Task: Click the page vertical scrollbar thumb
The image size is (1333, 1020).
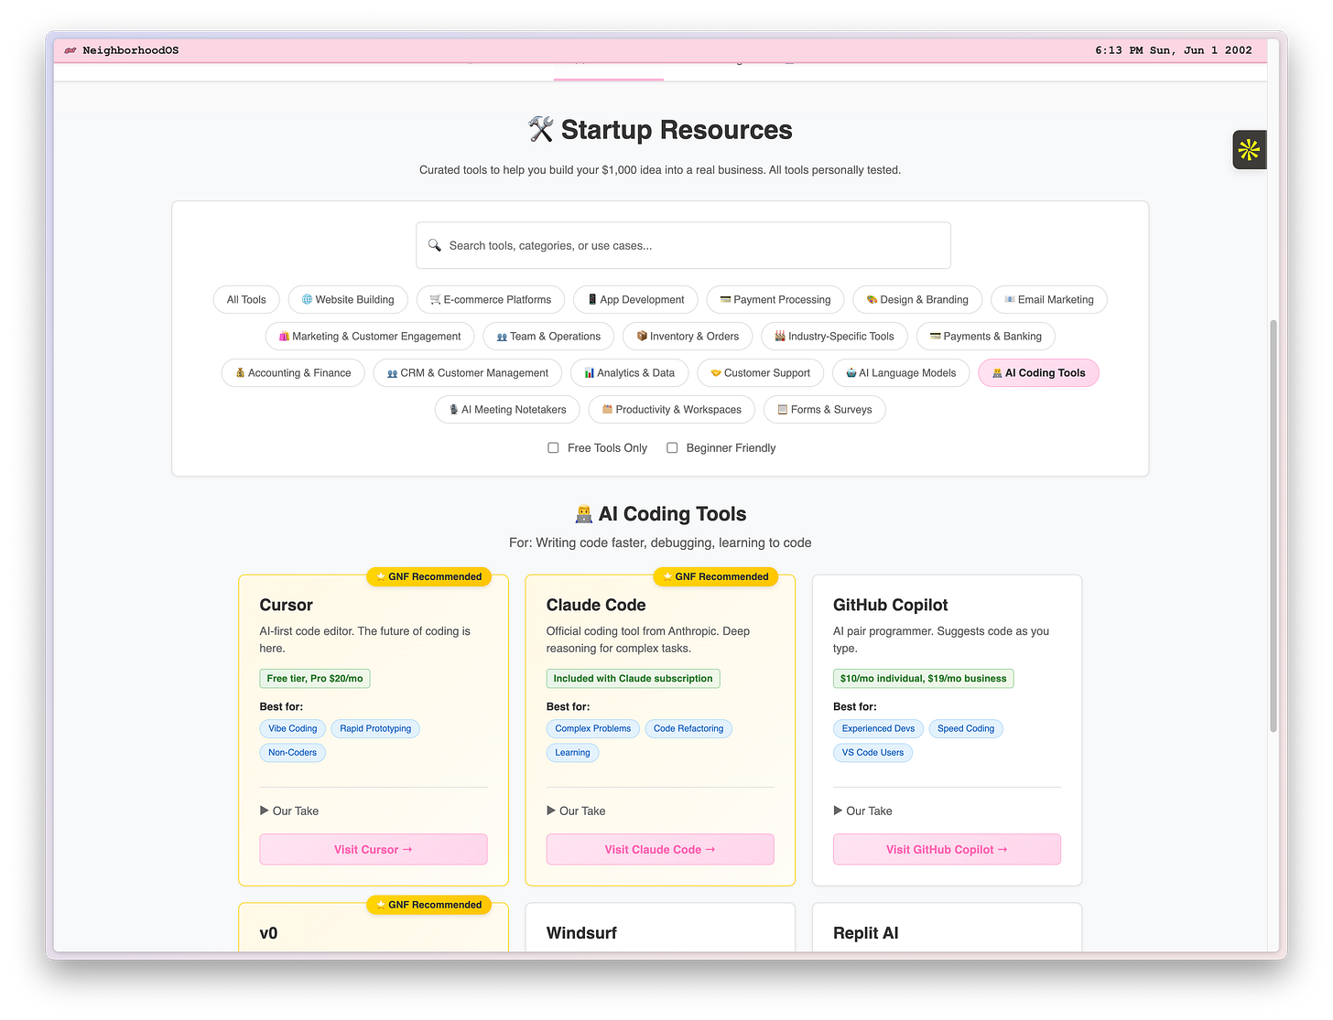Action: (1273, 526)
